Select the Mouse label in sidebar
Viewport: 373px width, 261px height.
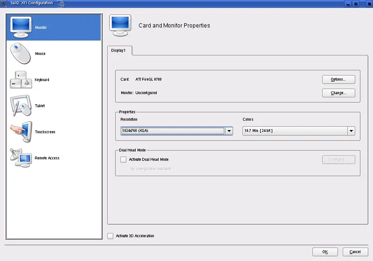tap(41, 54)
